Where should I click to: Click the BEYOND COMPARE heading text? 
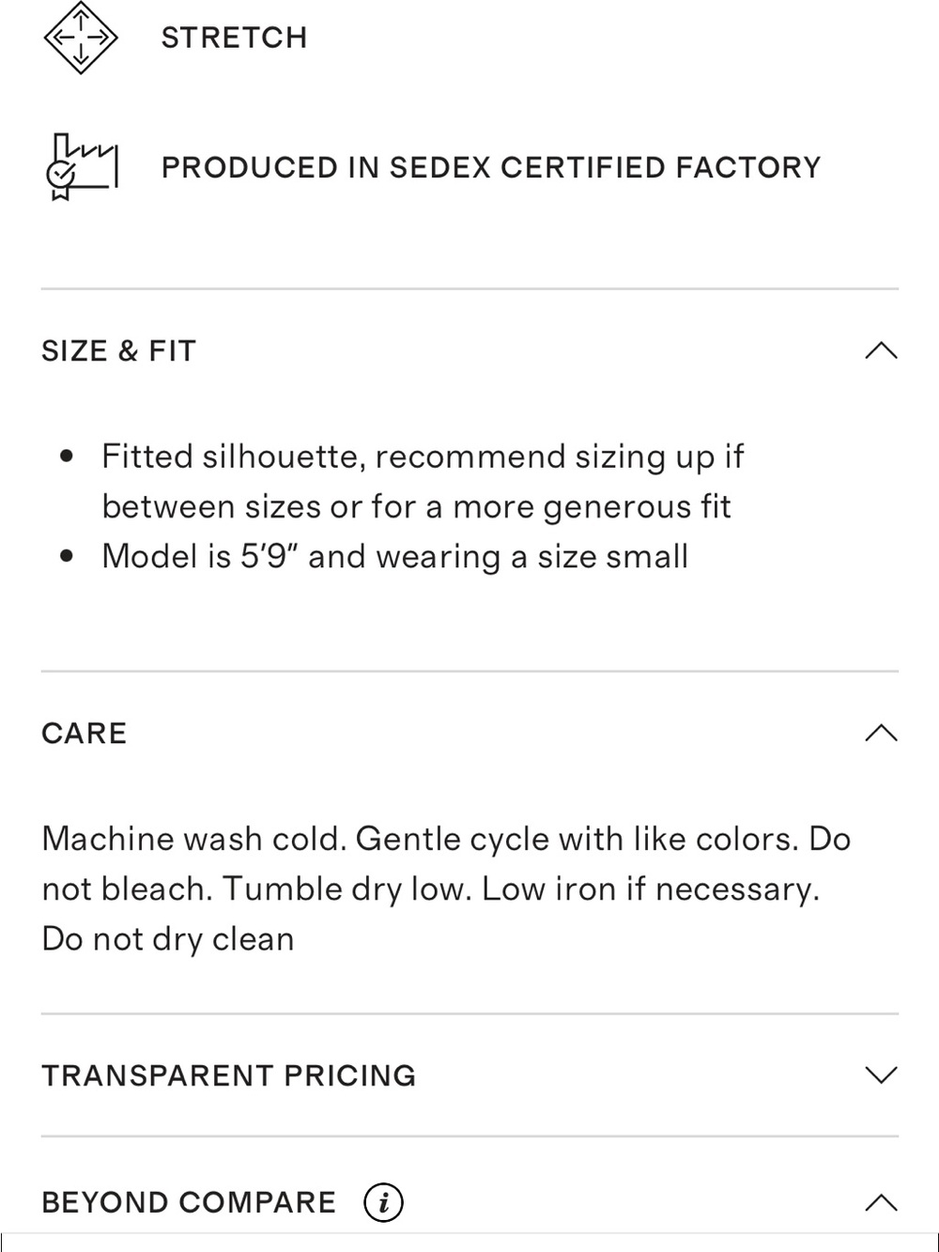[189, 1202]
